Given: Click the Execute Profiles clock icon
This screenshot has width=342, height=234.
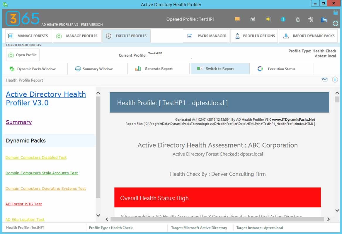Looking at the screenshot, I should [109, 36].
